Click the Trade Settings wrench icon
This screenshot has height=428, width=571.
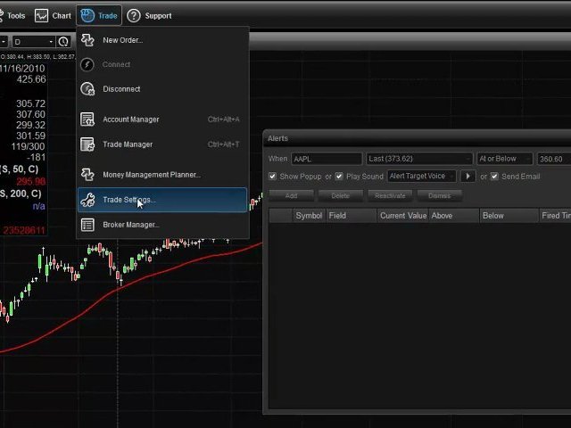click(87, 200)
